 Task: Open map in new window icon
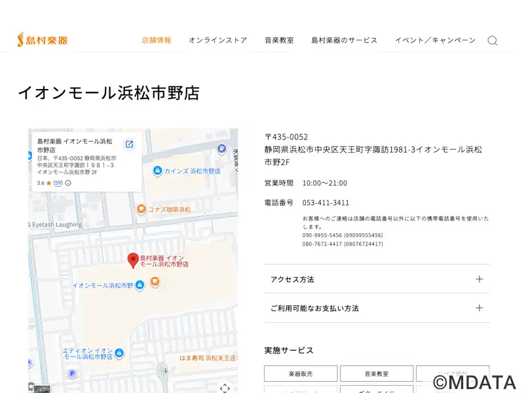point(130,144)
